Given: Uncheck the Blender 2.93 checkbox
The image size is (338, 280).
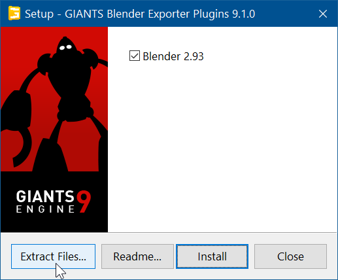Looking at the screenshot, I should pyautogui.click(x=135, y=56).
